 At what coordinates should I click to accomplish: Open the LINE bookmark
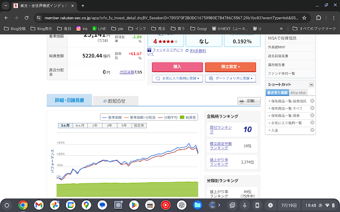tap(99, 29)
